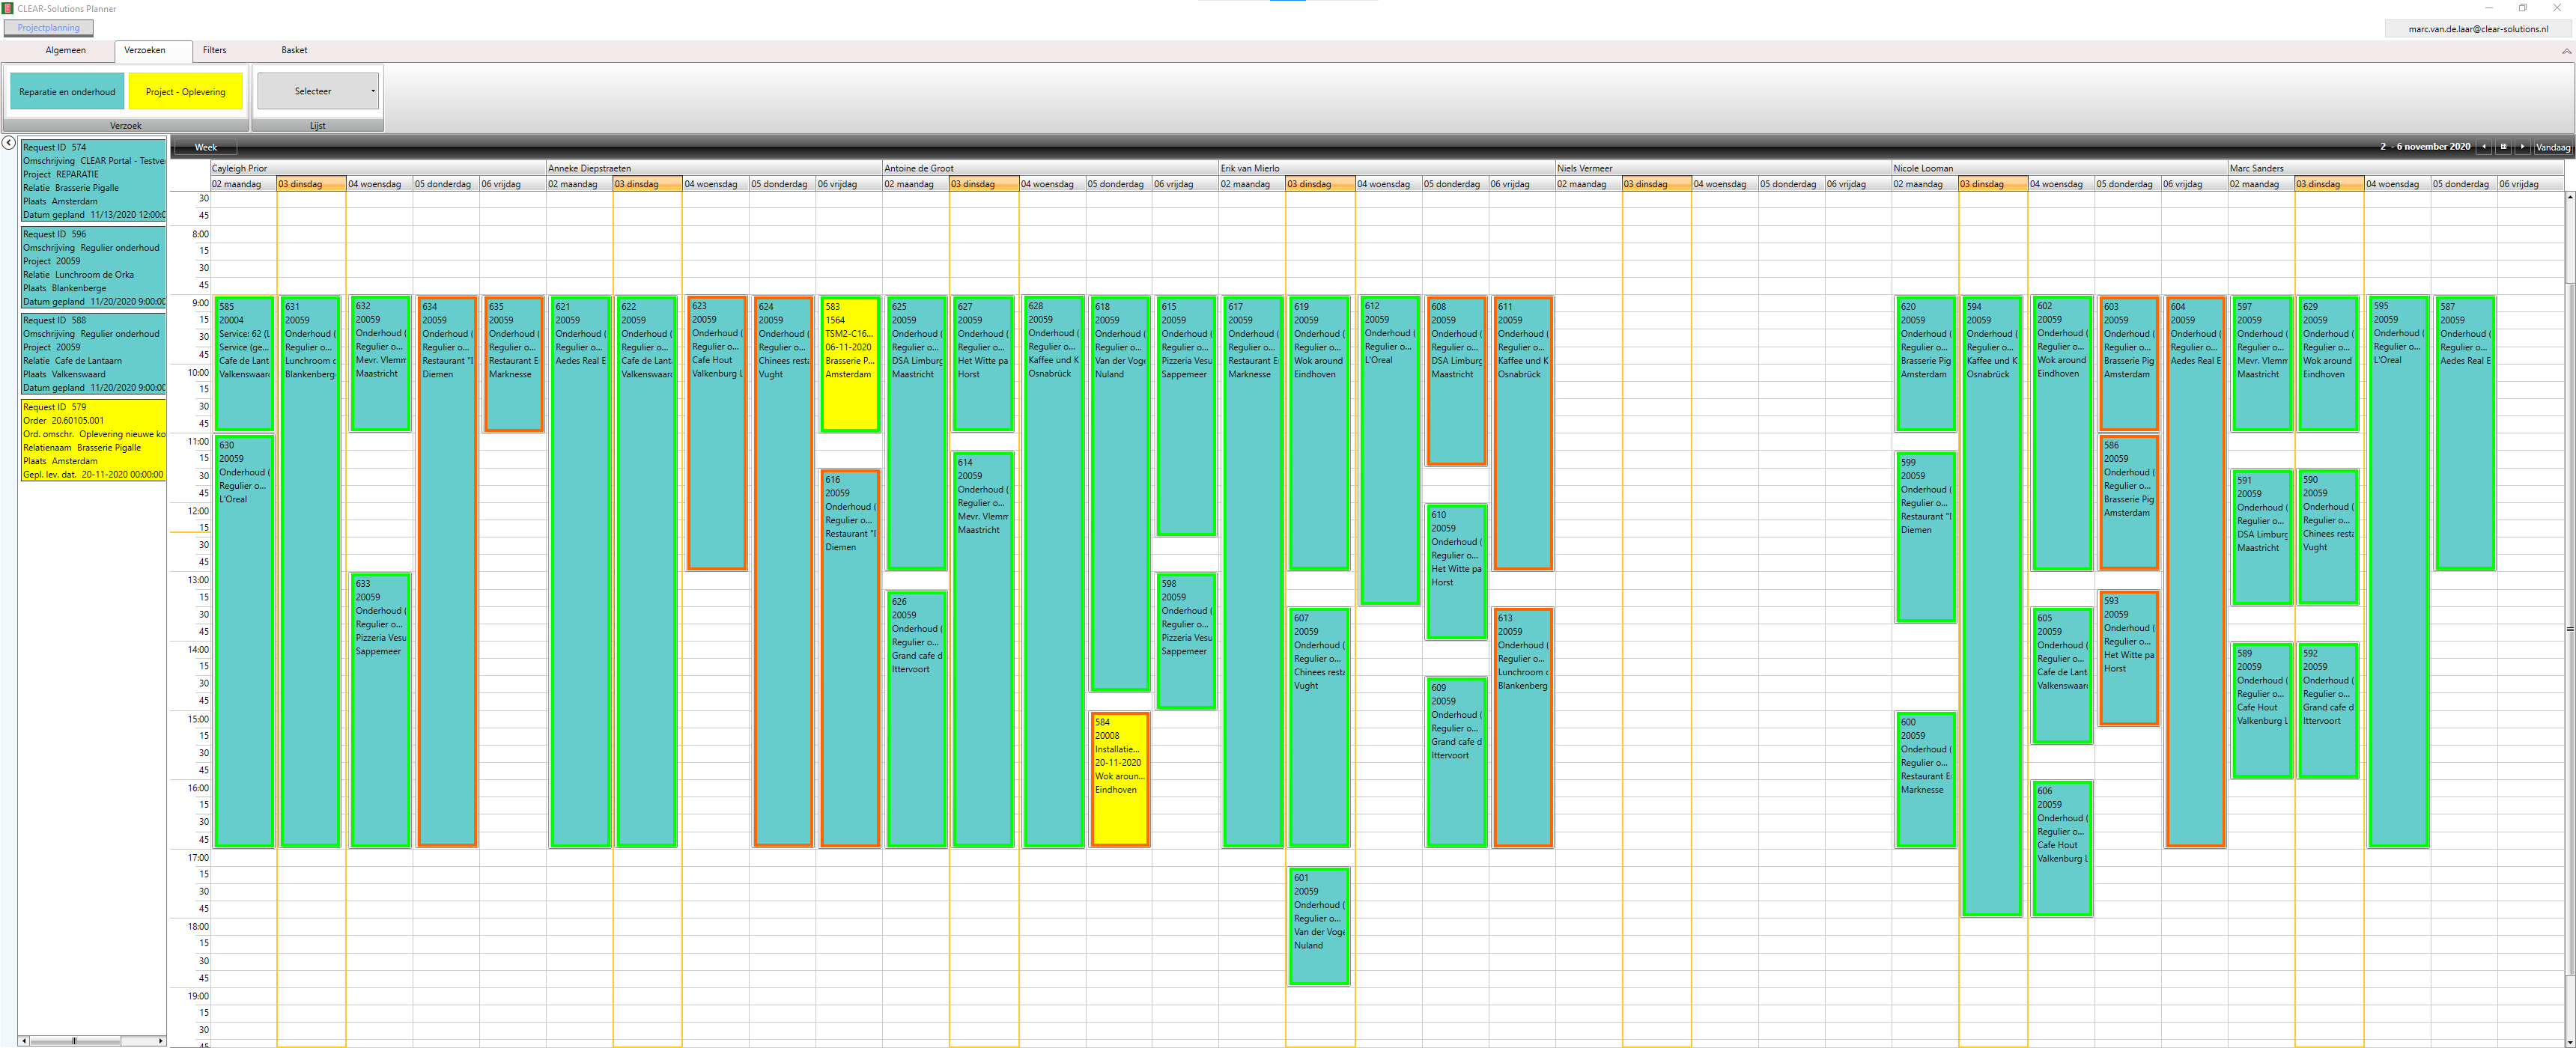Open the Basket ribbon tab
This screenshot has width=2576, height=1048.
294,50
